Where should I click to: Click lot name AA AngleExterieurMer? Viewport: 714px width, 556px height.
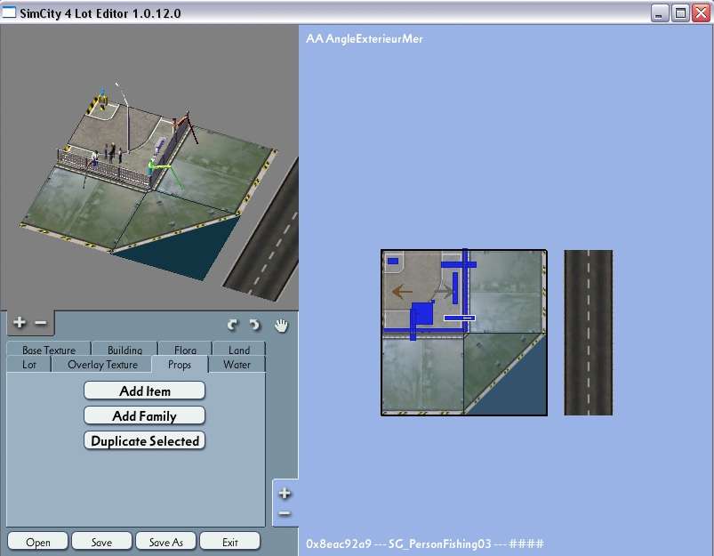(x=365, y=39)
